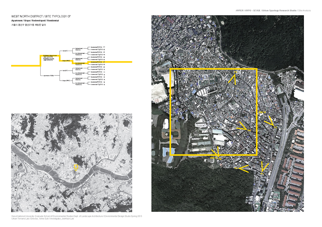322x227 pixels.
Task: Click the highlighted Not Redeveloped tree node
Action: (80, 63)
